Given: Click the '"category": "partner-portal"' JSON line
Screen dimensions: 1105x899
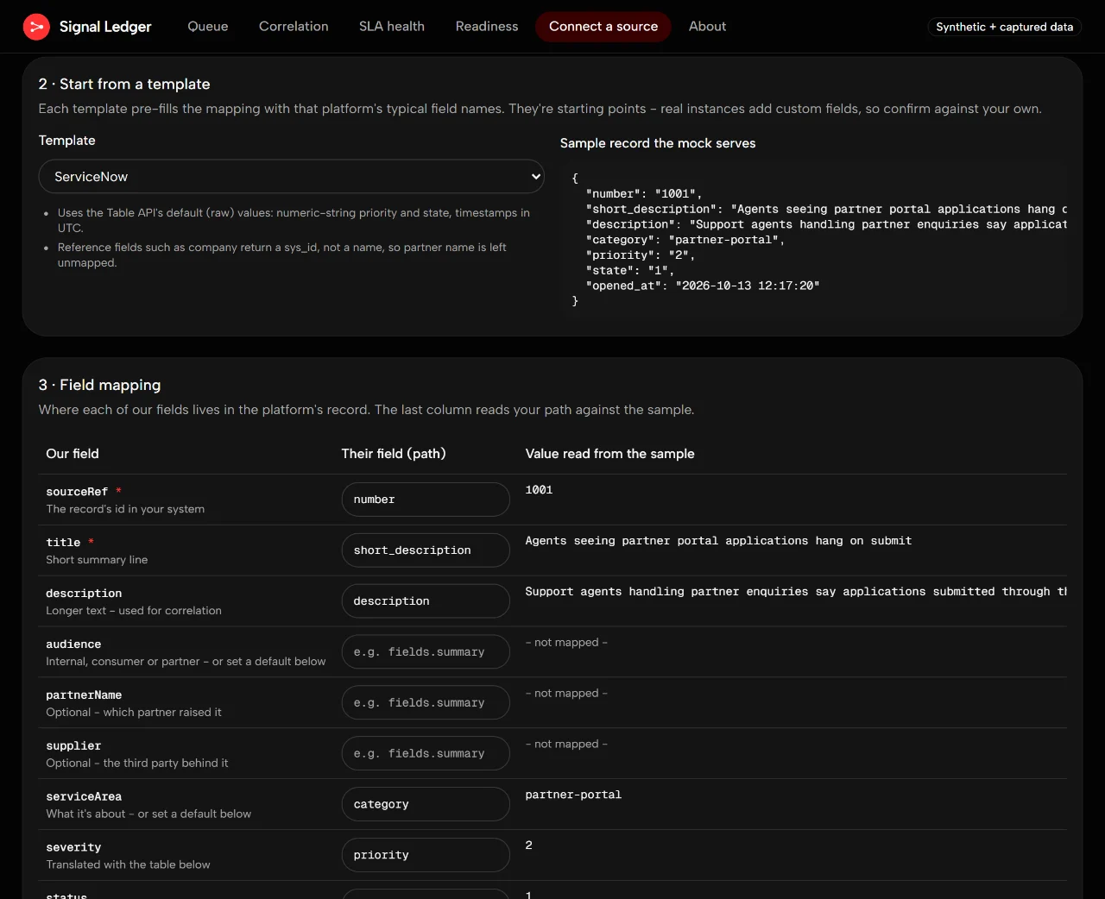Looking at the screenshot, I should [x=685, y=240].
